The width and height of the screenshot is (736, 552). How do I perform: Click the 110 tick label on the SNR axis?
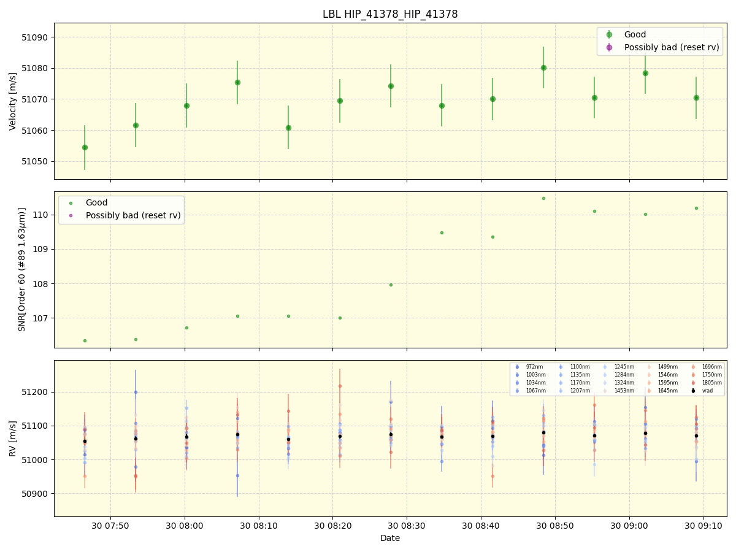40,215
